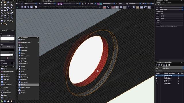
Task: Toggle visibility of Design Layer-2
Action: (156, 82)
